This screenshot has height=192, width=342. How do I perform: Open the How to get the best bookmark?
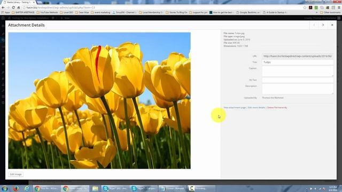pyautogui.click(x=221, y=12)
